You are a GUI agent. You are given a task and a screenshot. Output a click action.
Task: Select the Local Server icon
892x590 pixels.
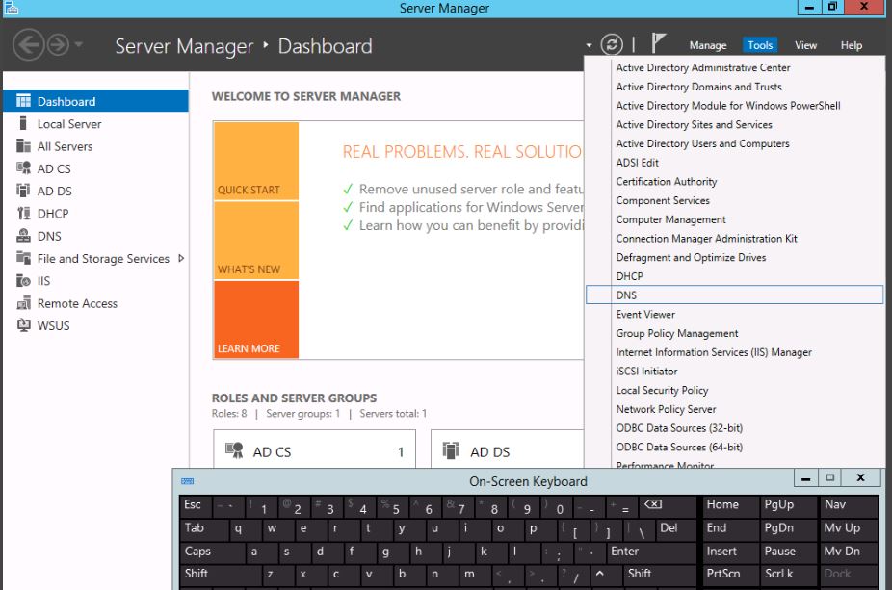pos(24,124)
